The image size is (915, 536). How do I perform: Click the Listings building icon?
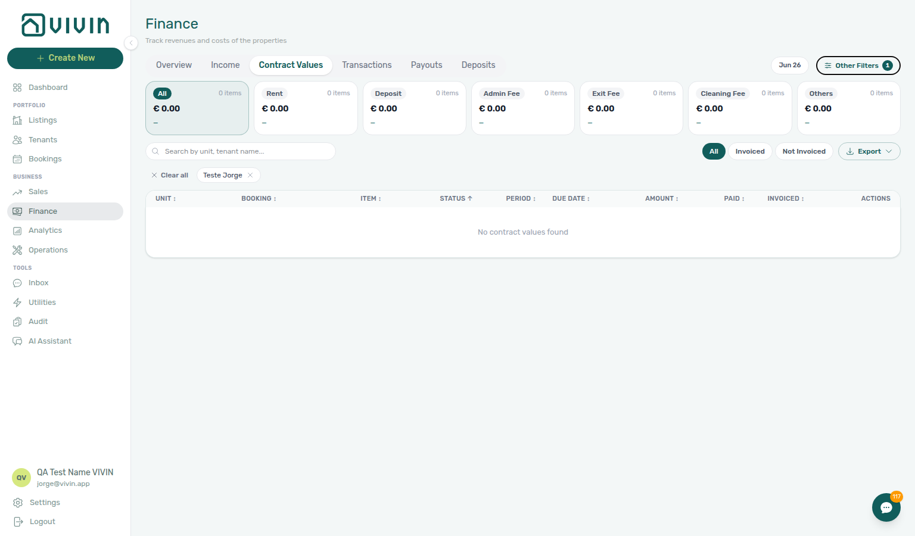point(17,120)
